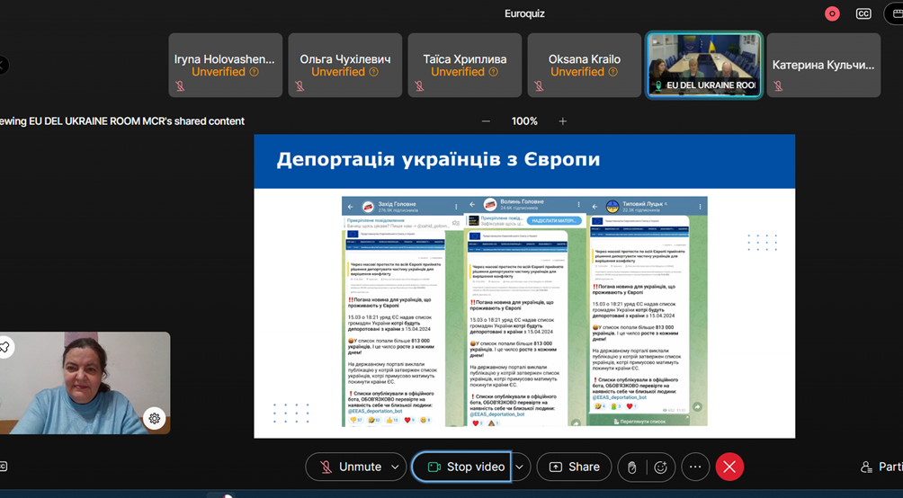Screen dimensions: 903x498
Task: Leave meeting with red X button
Action: (x=729, y=467)
